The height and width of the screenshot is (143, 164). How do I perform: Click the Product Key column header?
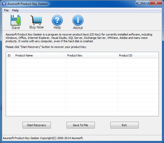tap(91, 55)
